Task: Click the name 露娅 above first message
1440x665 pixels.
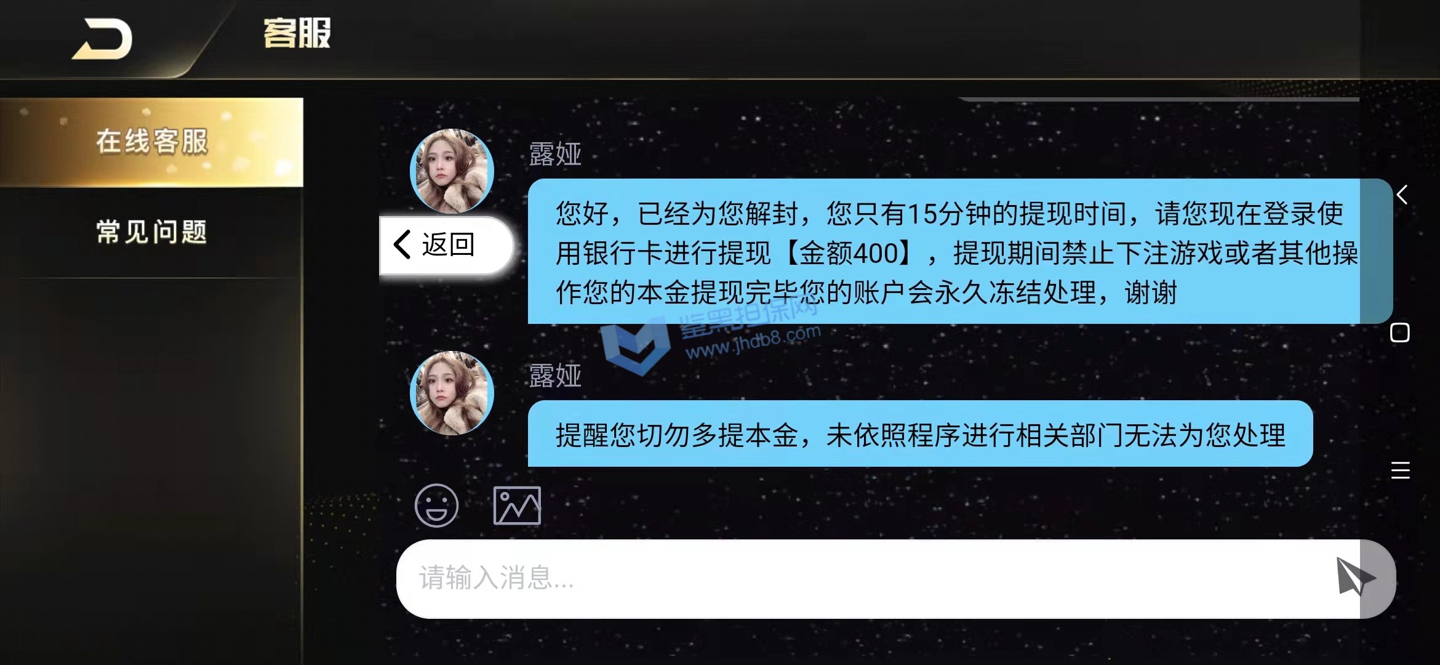Action: 555,154
